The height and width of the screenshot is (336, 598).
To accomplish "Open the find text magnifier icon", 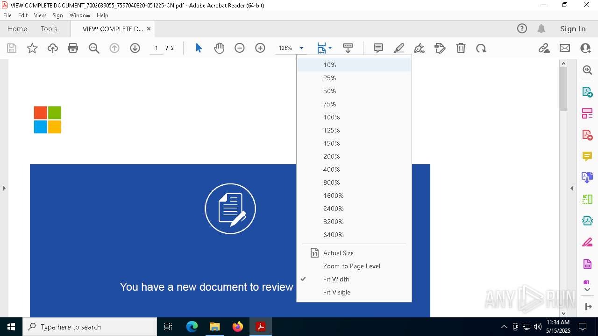I will pyautogui.click(x=94, y=48).
